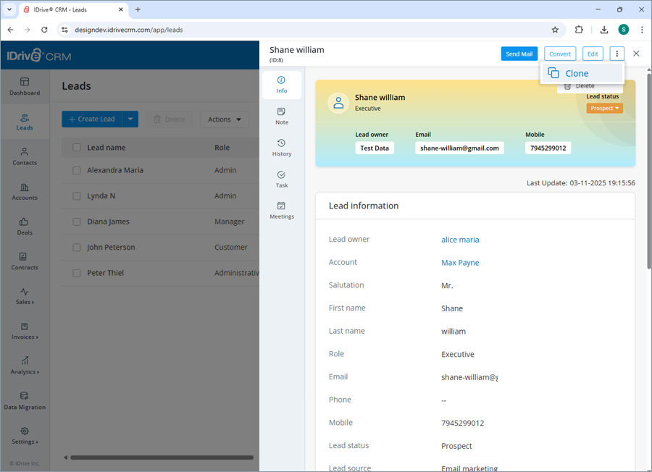Select the Diana James row checkbox
Screen dimensions: 652x472
[76, 222]
